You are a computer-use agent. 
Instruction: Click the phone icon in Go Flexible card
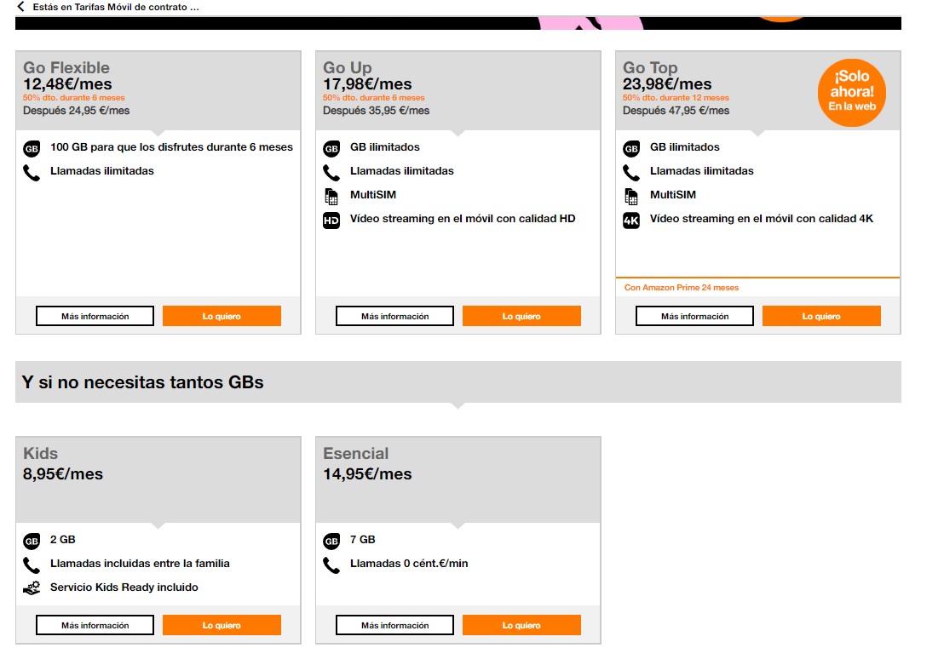point(32,173)
